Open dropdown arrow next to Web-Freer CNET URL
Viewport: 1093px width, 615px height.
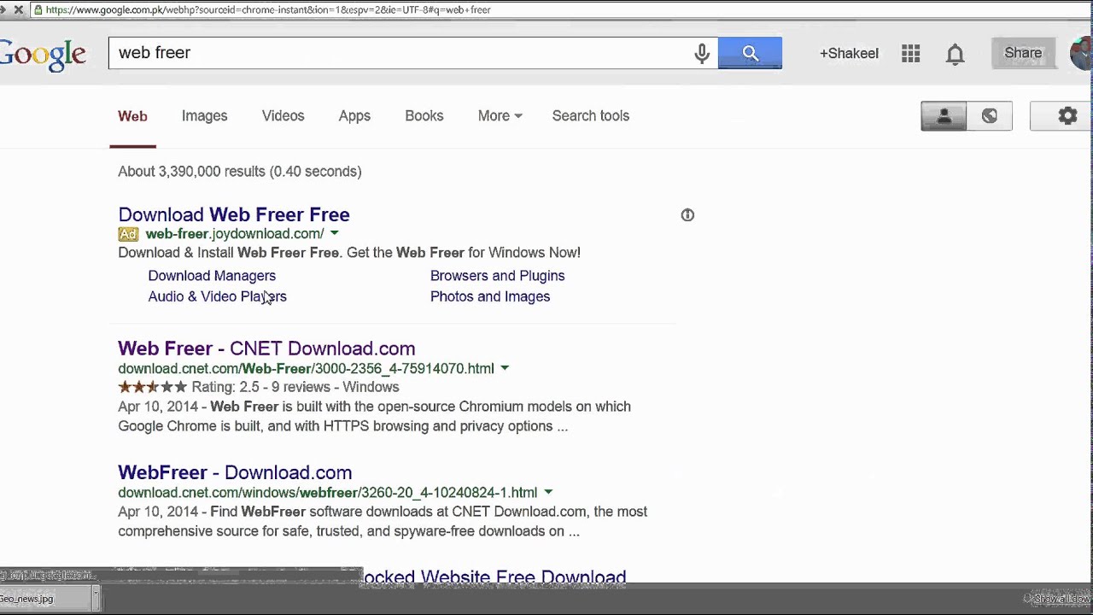(505, 368)
